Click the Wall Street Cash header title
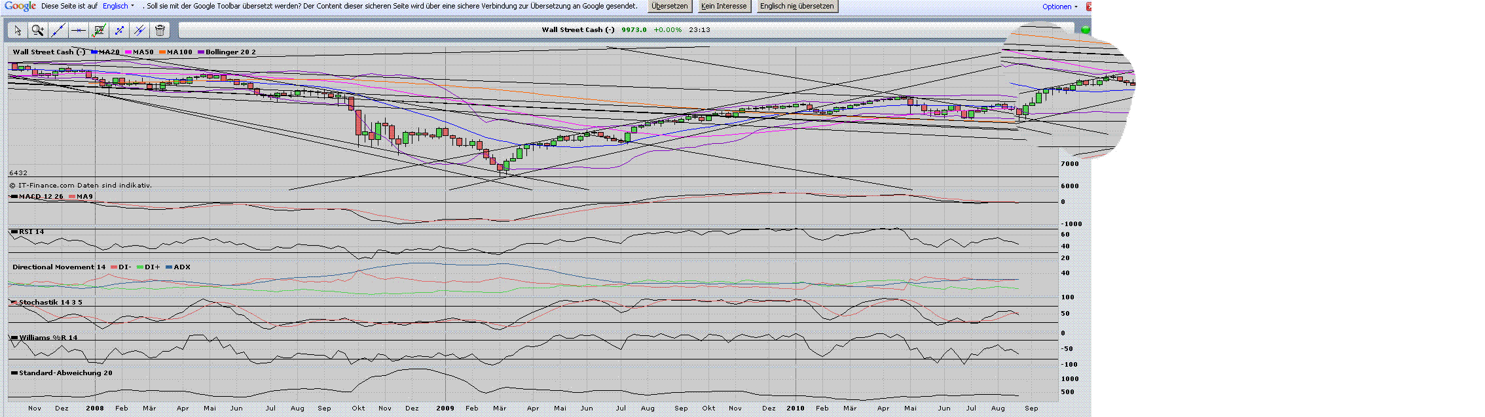 578,30
